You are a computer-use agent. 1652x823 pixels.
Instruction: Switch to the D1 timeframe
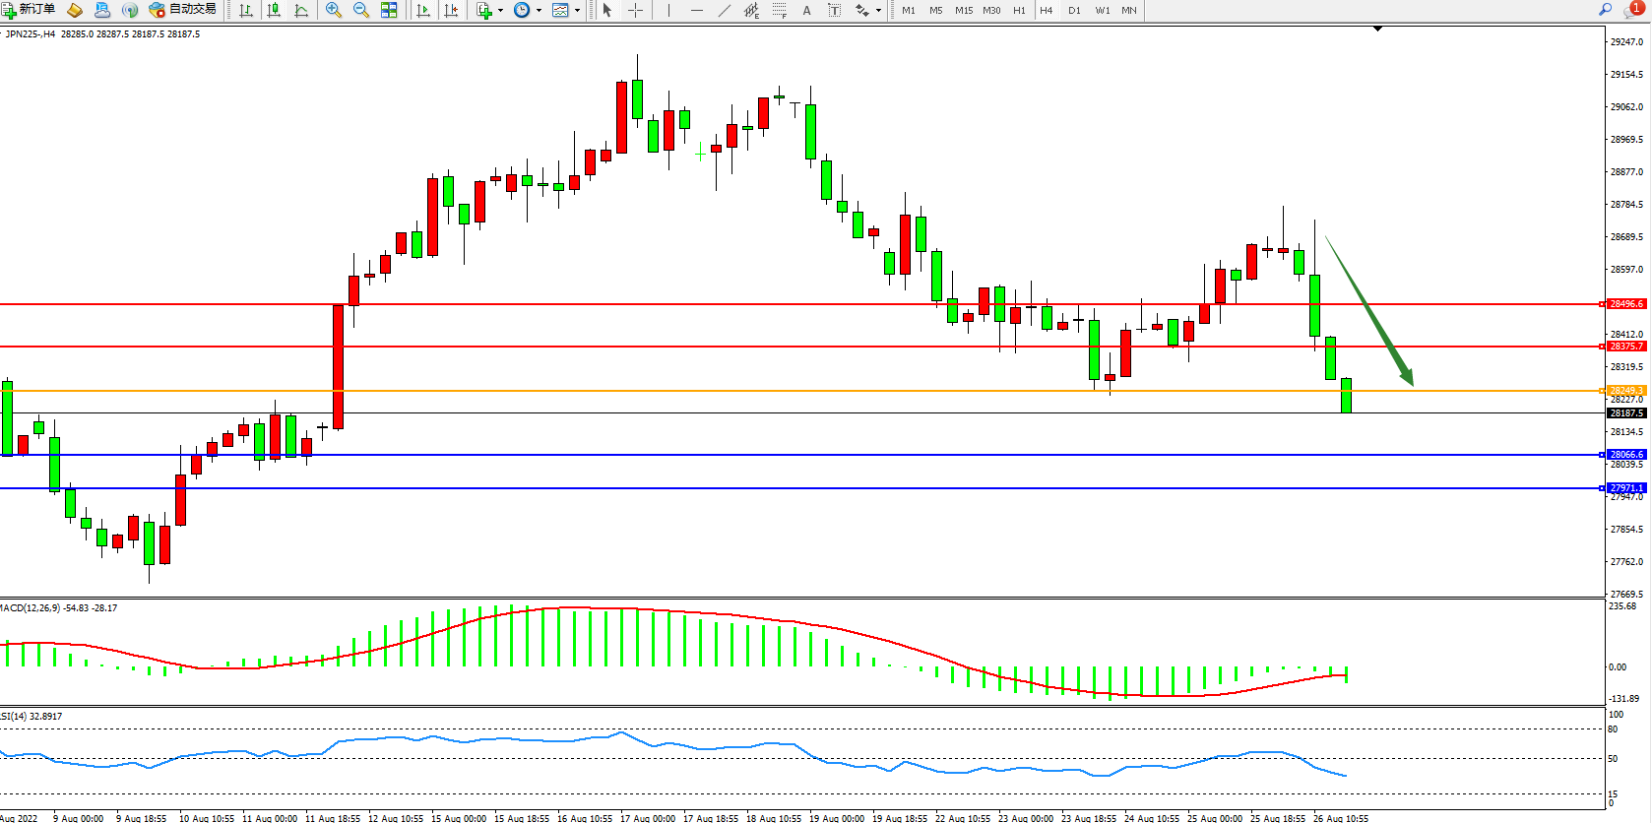pos(1074,10)
